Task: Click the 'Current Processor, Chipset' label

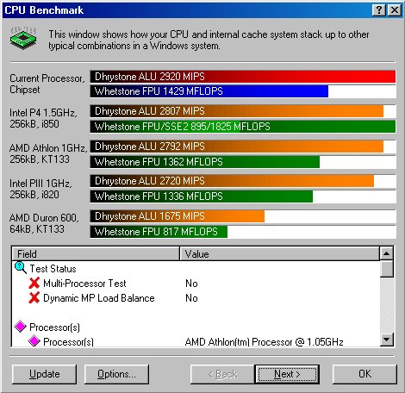Action: pyautogui.click(x=47, y=84)
